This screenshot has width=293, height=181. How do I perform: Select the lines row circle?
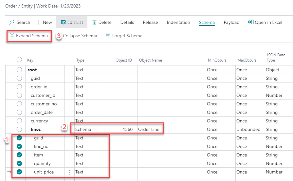pyautogui.click(x=19, y=129)
